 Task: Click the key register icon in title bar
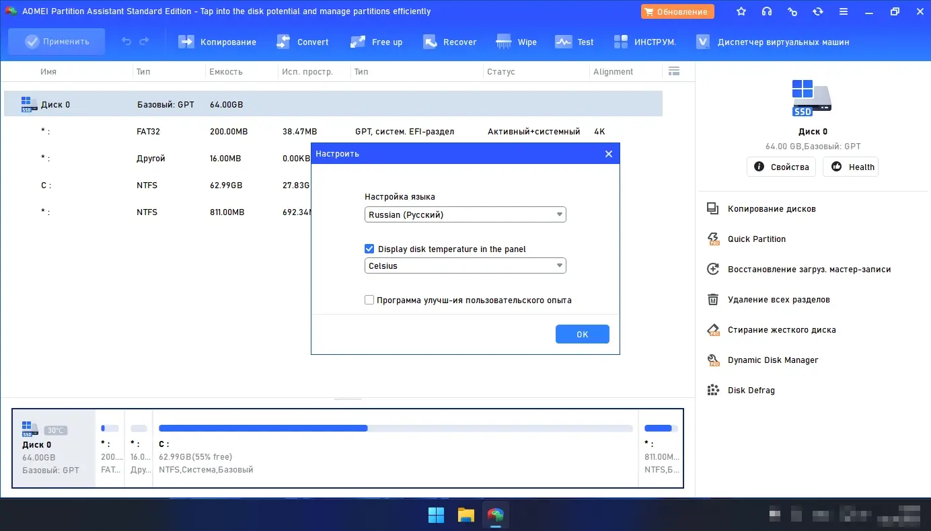[792, 11]
